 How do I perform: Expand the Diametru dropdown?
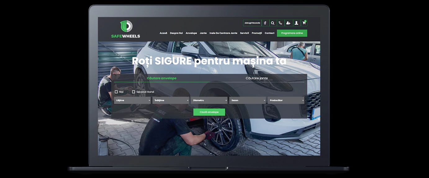click(209, 100)
